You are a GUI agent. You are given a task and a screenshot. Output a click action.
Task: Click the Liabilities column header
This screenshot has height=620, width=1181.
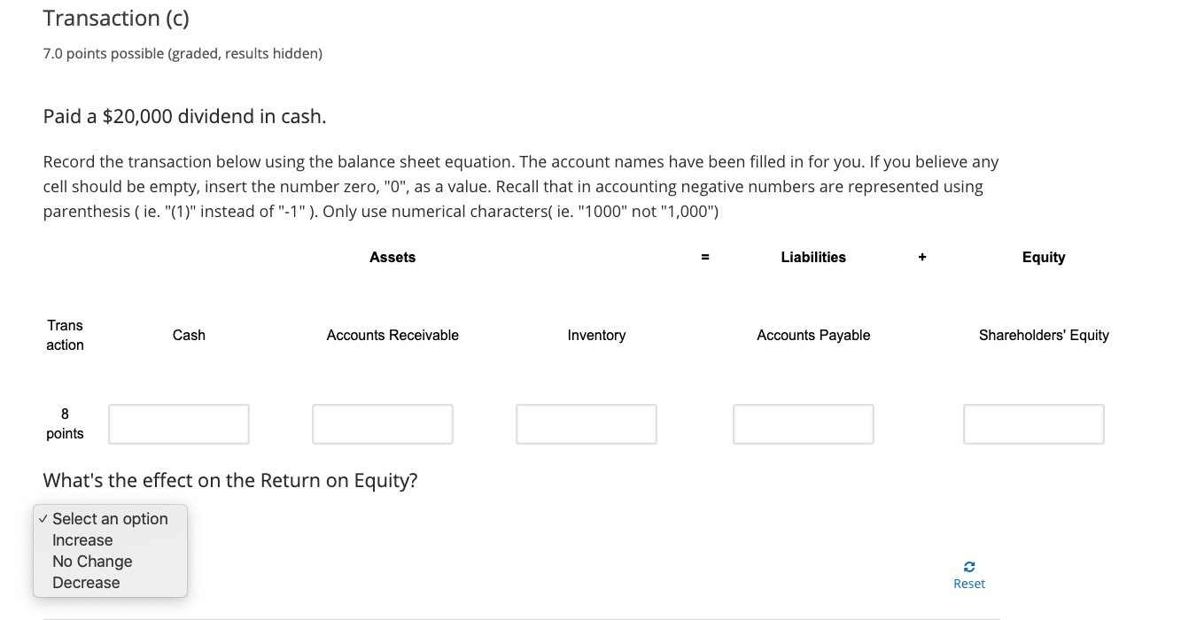point(812,257)
